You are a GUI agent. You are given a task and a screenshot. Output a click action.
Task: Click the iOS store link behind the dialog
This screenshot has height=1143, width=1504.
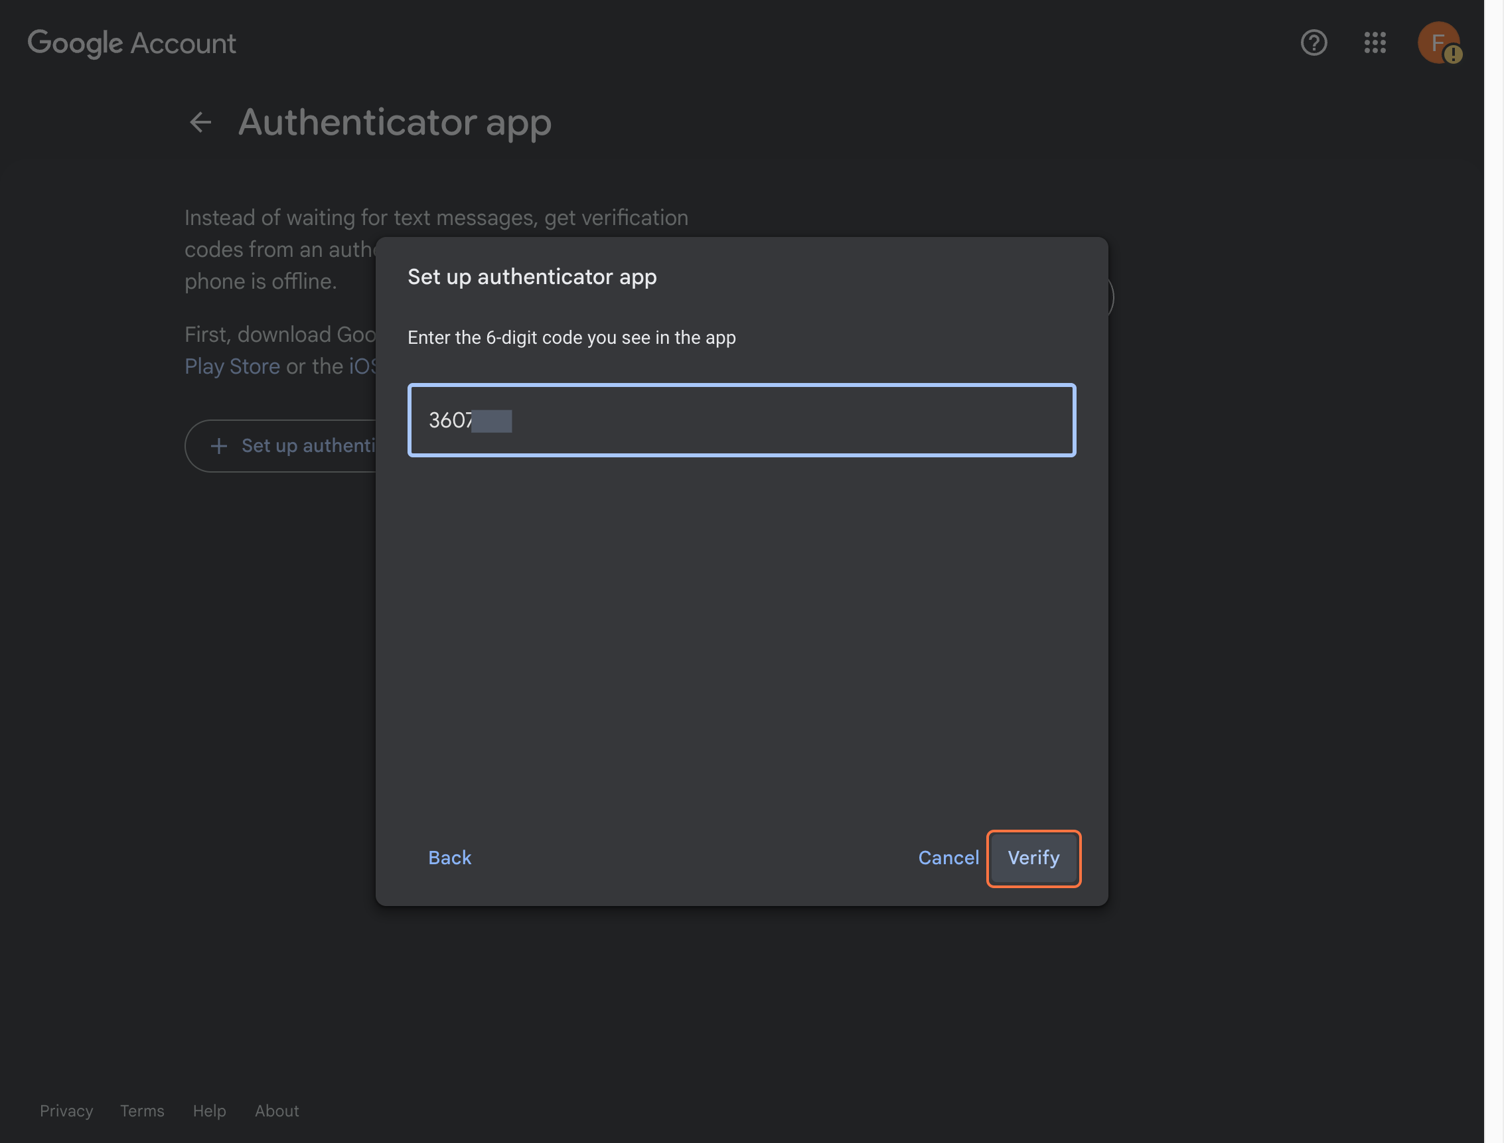[x=365, y=366]
